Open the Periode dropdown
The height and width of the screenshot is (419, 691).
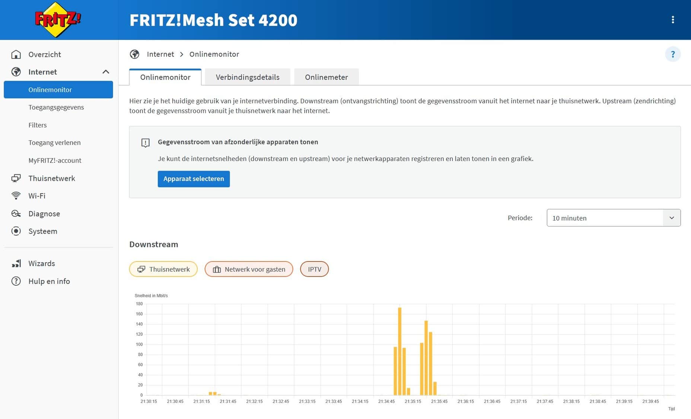613,218
